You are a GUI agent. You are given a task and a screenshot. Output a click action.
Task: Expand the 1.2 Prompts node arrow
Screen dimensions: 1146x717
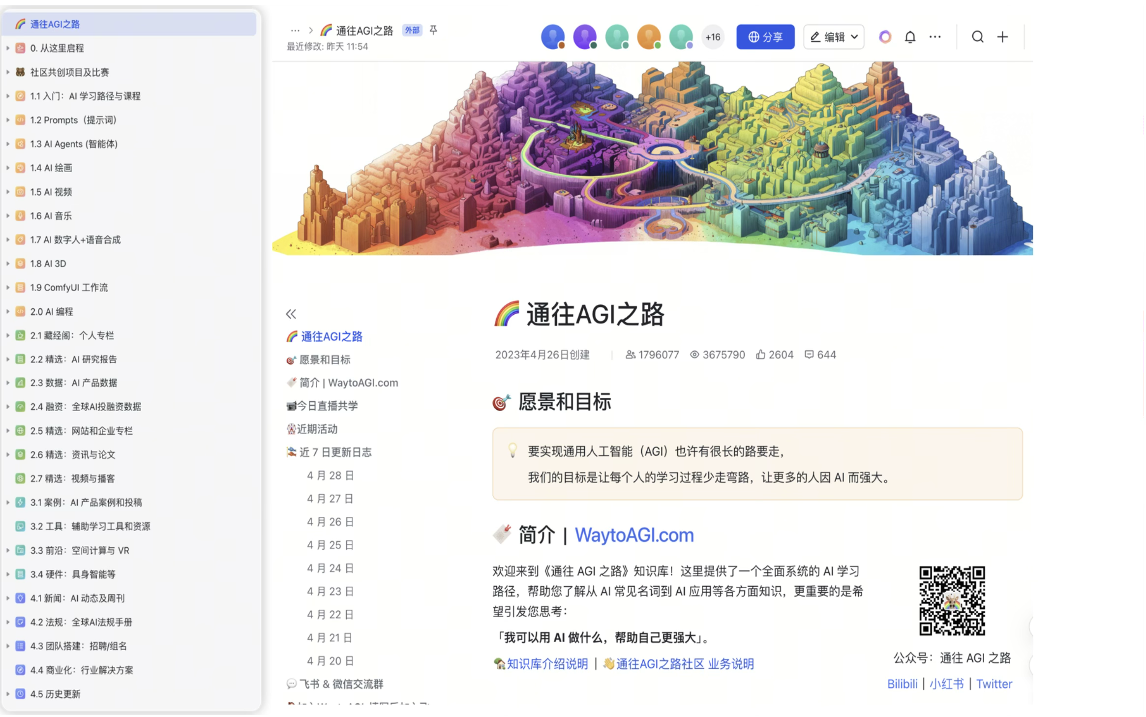pos(8,120)
